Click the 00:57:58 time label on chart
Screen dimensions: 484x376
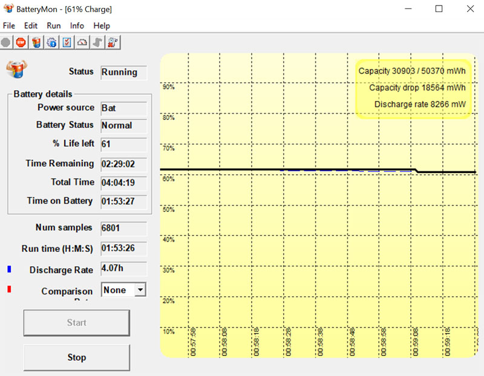(193, 342)
